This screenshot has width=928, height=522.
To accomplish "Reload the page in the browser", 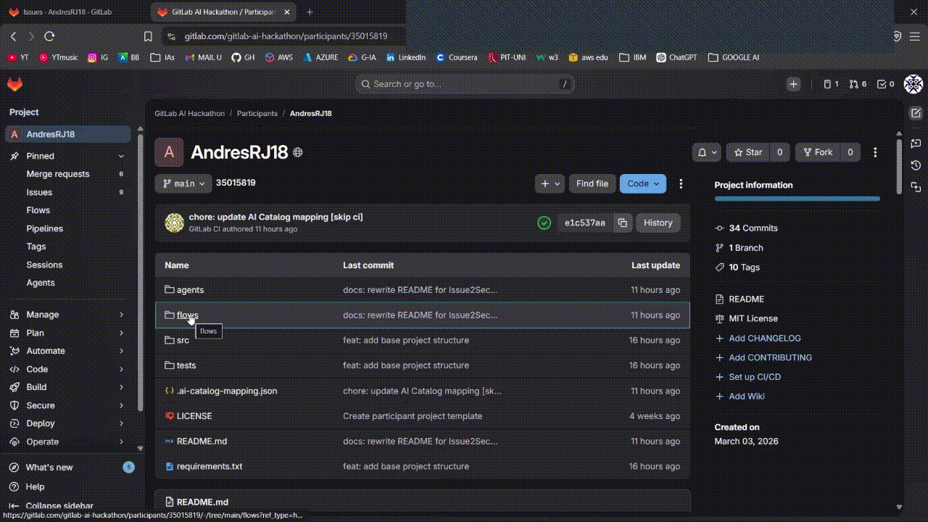I will 49,36.
